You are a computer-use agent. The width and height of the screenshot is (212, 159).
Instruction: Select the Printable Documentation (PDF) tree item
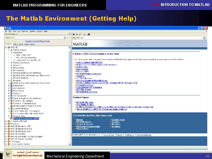pos(26,119)
